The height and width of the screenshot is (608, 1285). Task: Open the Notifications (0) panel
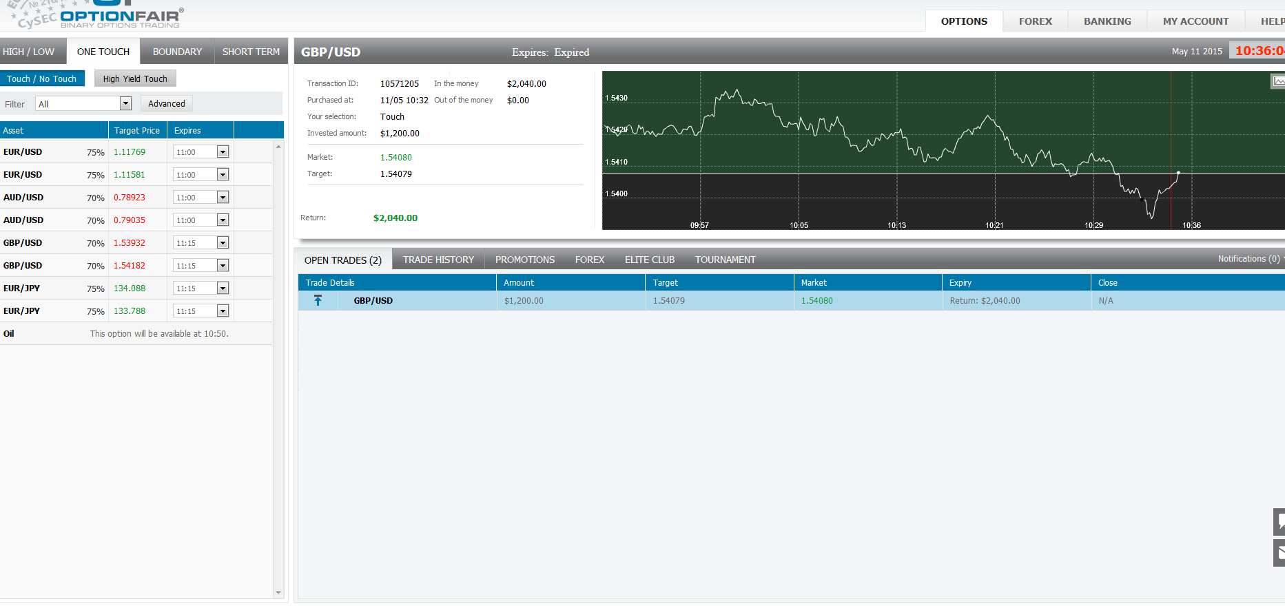tap(1248, 259)
